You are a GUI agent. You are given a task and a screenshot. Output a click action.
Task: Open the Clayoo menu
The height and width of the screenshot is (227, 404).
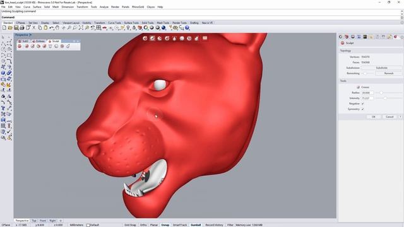pos(151,7)
